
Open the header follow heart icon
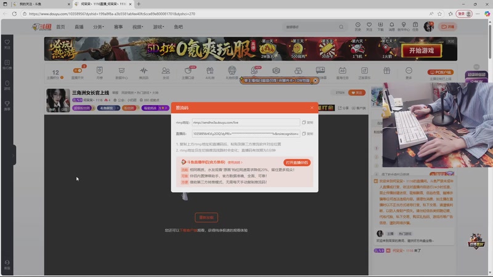coord(369,26)
